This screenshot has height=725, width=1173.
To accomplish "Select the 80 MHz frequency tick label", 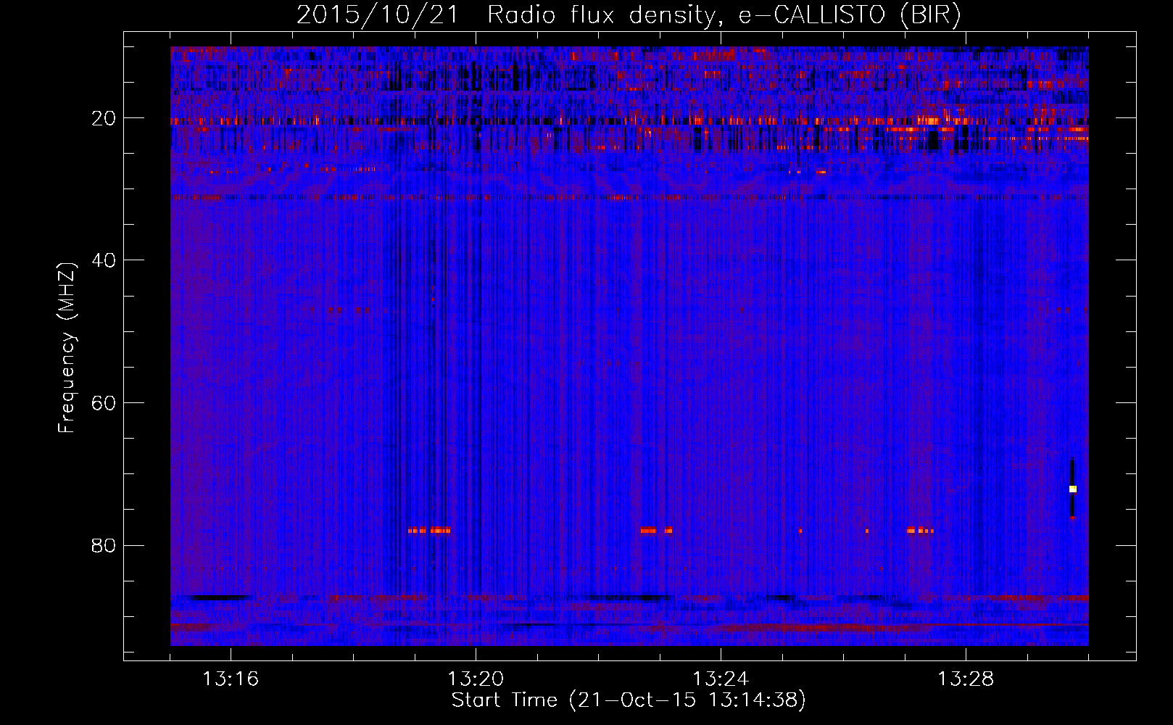I will click(x=104, y=545).
